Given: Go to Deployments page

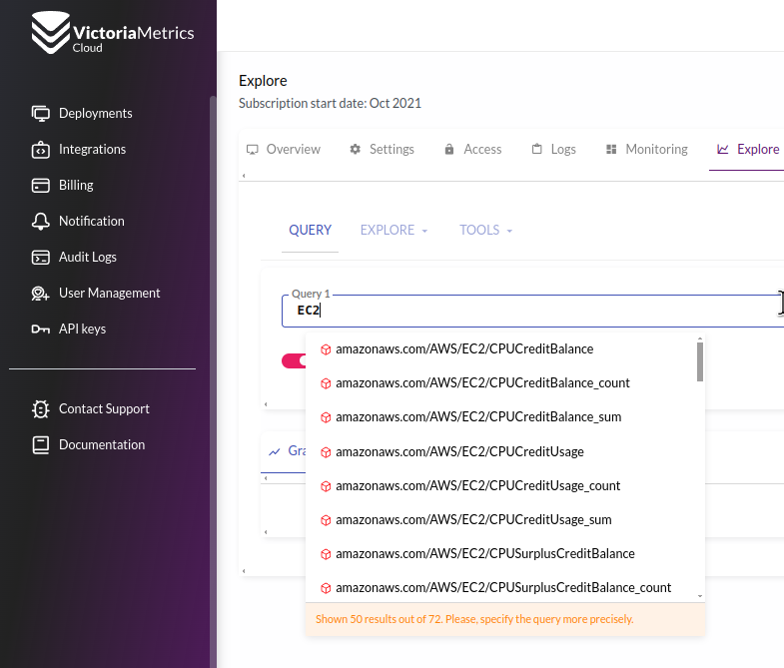Looking at the screenshot, I should 96,114.
